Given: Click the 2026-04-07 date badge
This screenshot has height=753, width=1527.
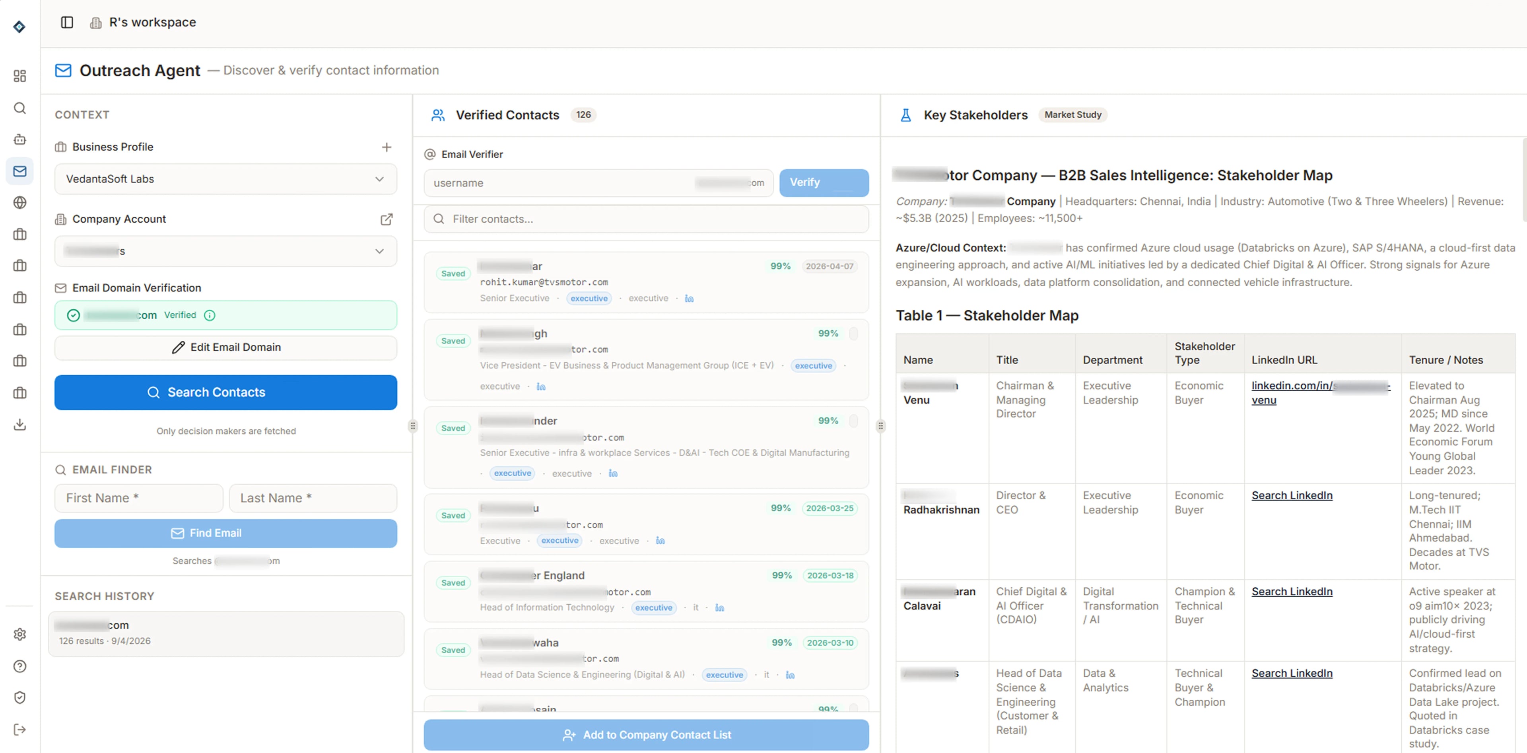Looking at the screenshot, I should 829,267.
